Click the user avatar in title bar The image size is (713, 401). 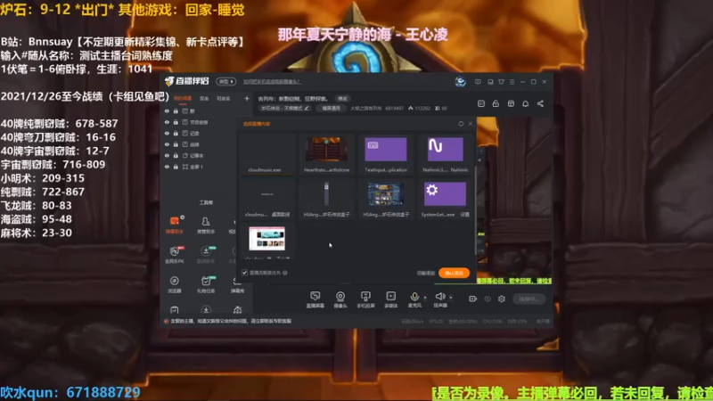tap(460, 82)
